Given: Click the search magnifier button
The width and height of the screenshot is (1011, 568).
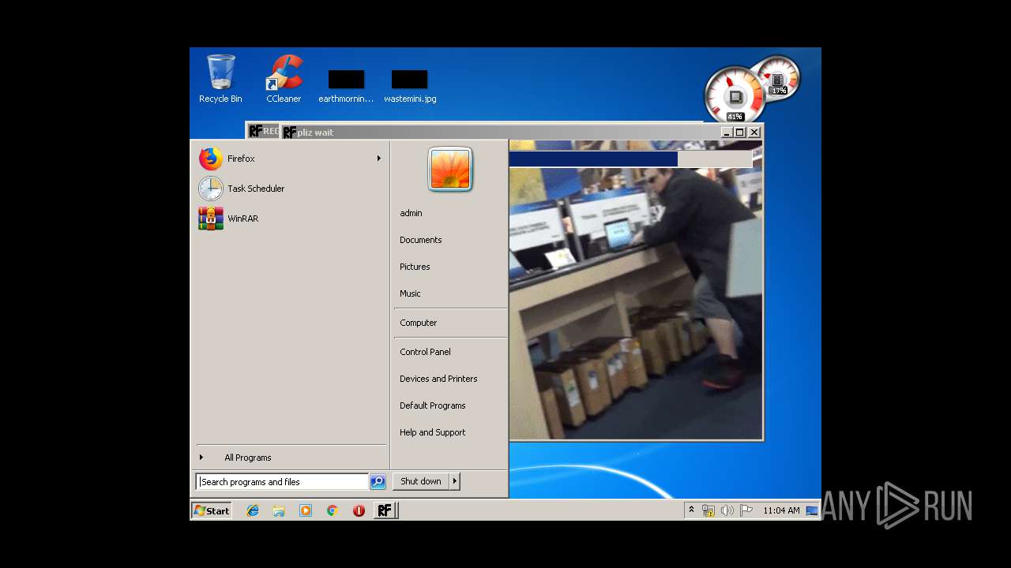Looking at the screenshot, I should click(x=378, y=482).
